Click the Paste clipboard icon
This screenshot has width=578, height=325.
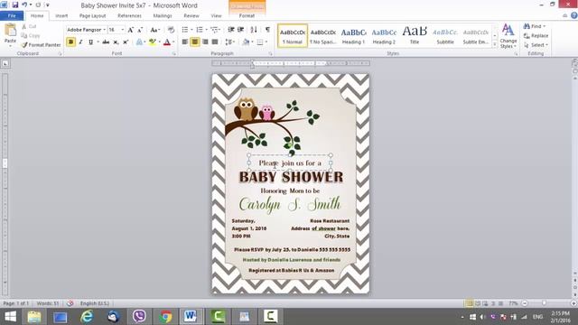(x=10, y=30)
